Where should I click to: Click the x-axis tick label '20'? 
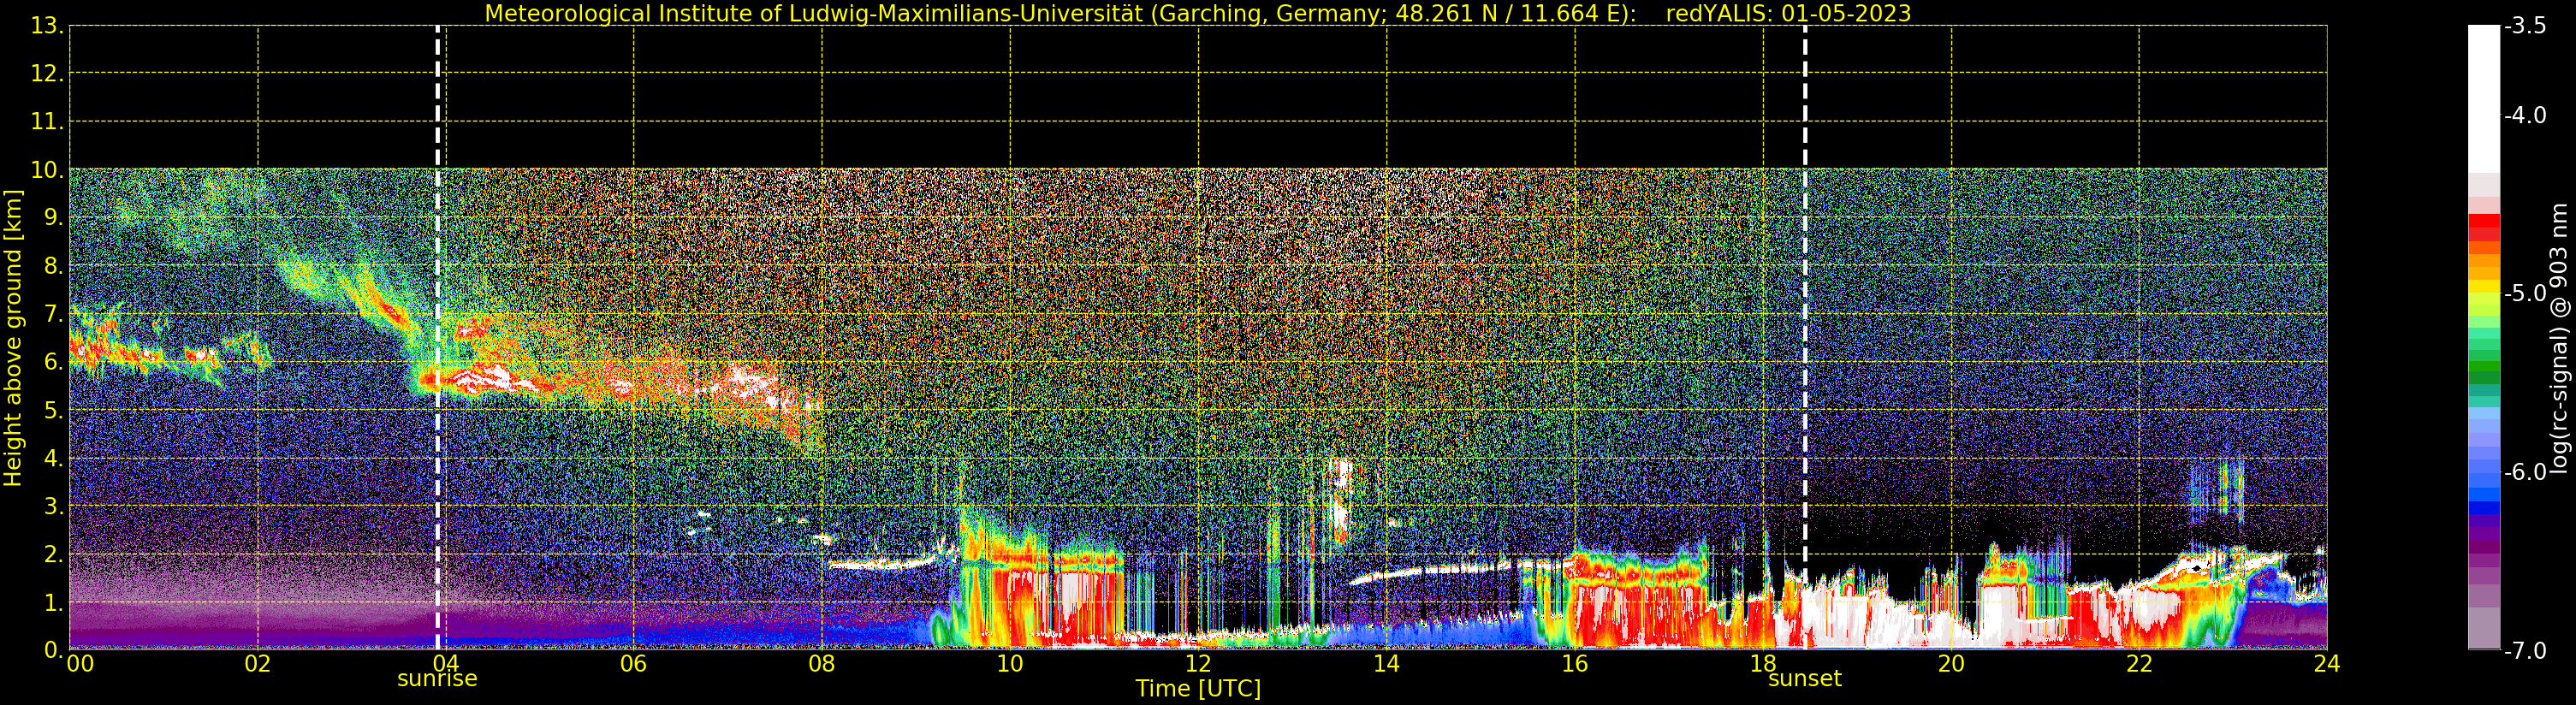(x=1950, y=664)
